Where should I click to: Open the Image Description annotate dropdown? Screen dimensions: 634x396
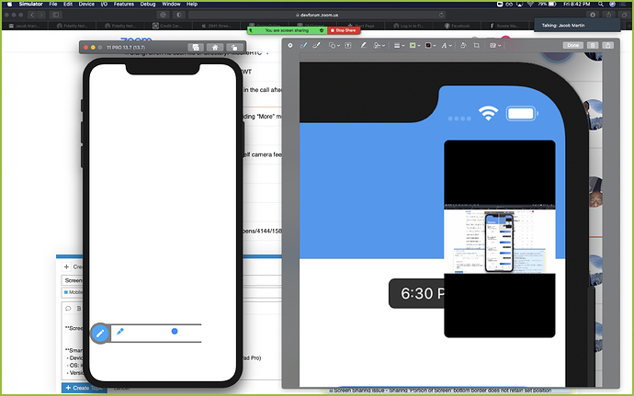pyautogui.click(x=495, y=45)
